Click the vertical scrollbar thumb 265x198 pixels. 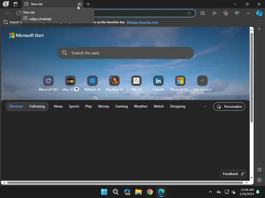[x=252, y=77]
